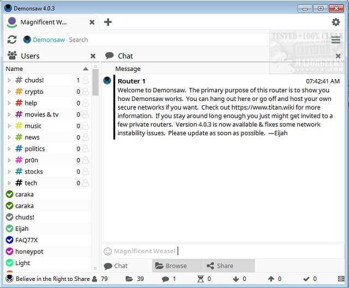Click the yellow music hash icon

pyautogui.click(x=19, y=126)
